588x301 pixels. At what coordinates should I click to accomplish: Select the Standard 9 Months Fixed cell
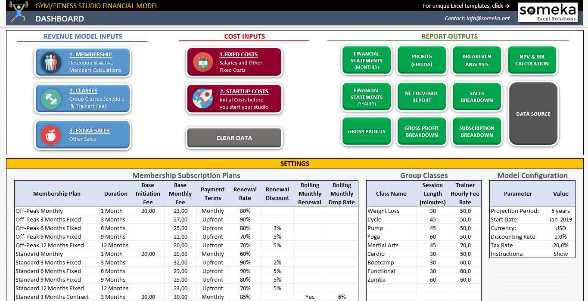[x=57, y=280]
